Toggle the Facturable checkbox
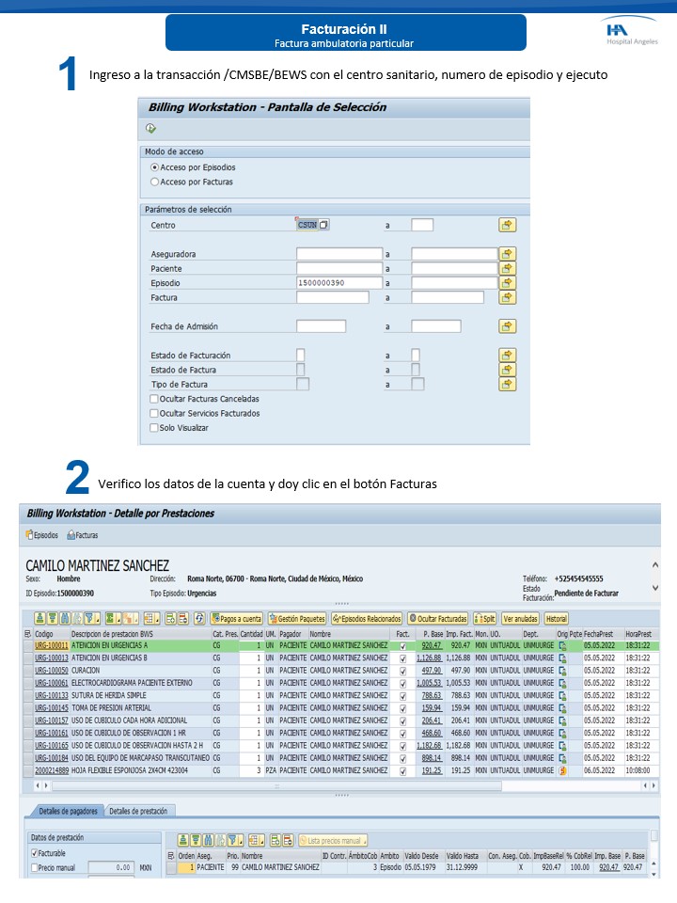The width and height of the screenshot is (677, 903). [35, 853]
